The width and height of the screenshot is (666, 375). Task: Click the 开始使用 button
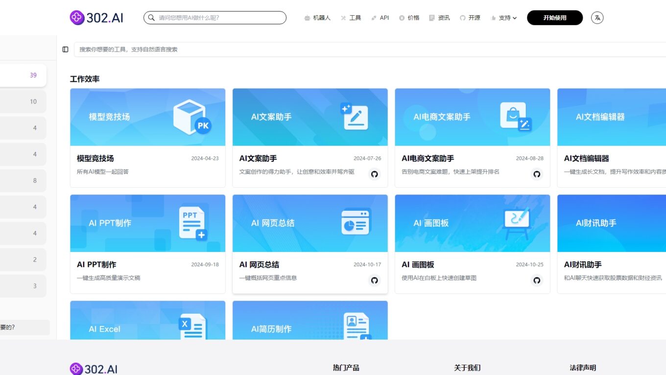pos(555,18)
